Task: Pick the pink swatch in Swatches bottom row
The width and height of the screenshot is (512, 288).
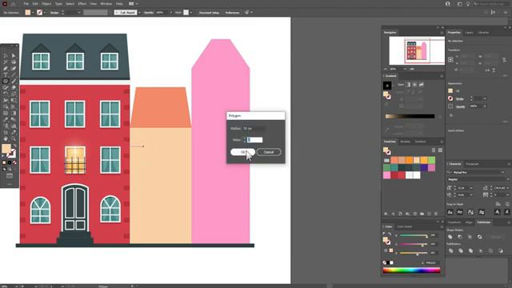Action: tap(387, 175)
